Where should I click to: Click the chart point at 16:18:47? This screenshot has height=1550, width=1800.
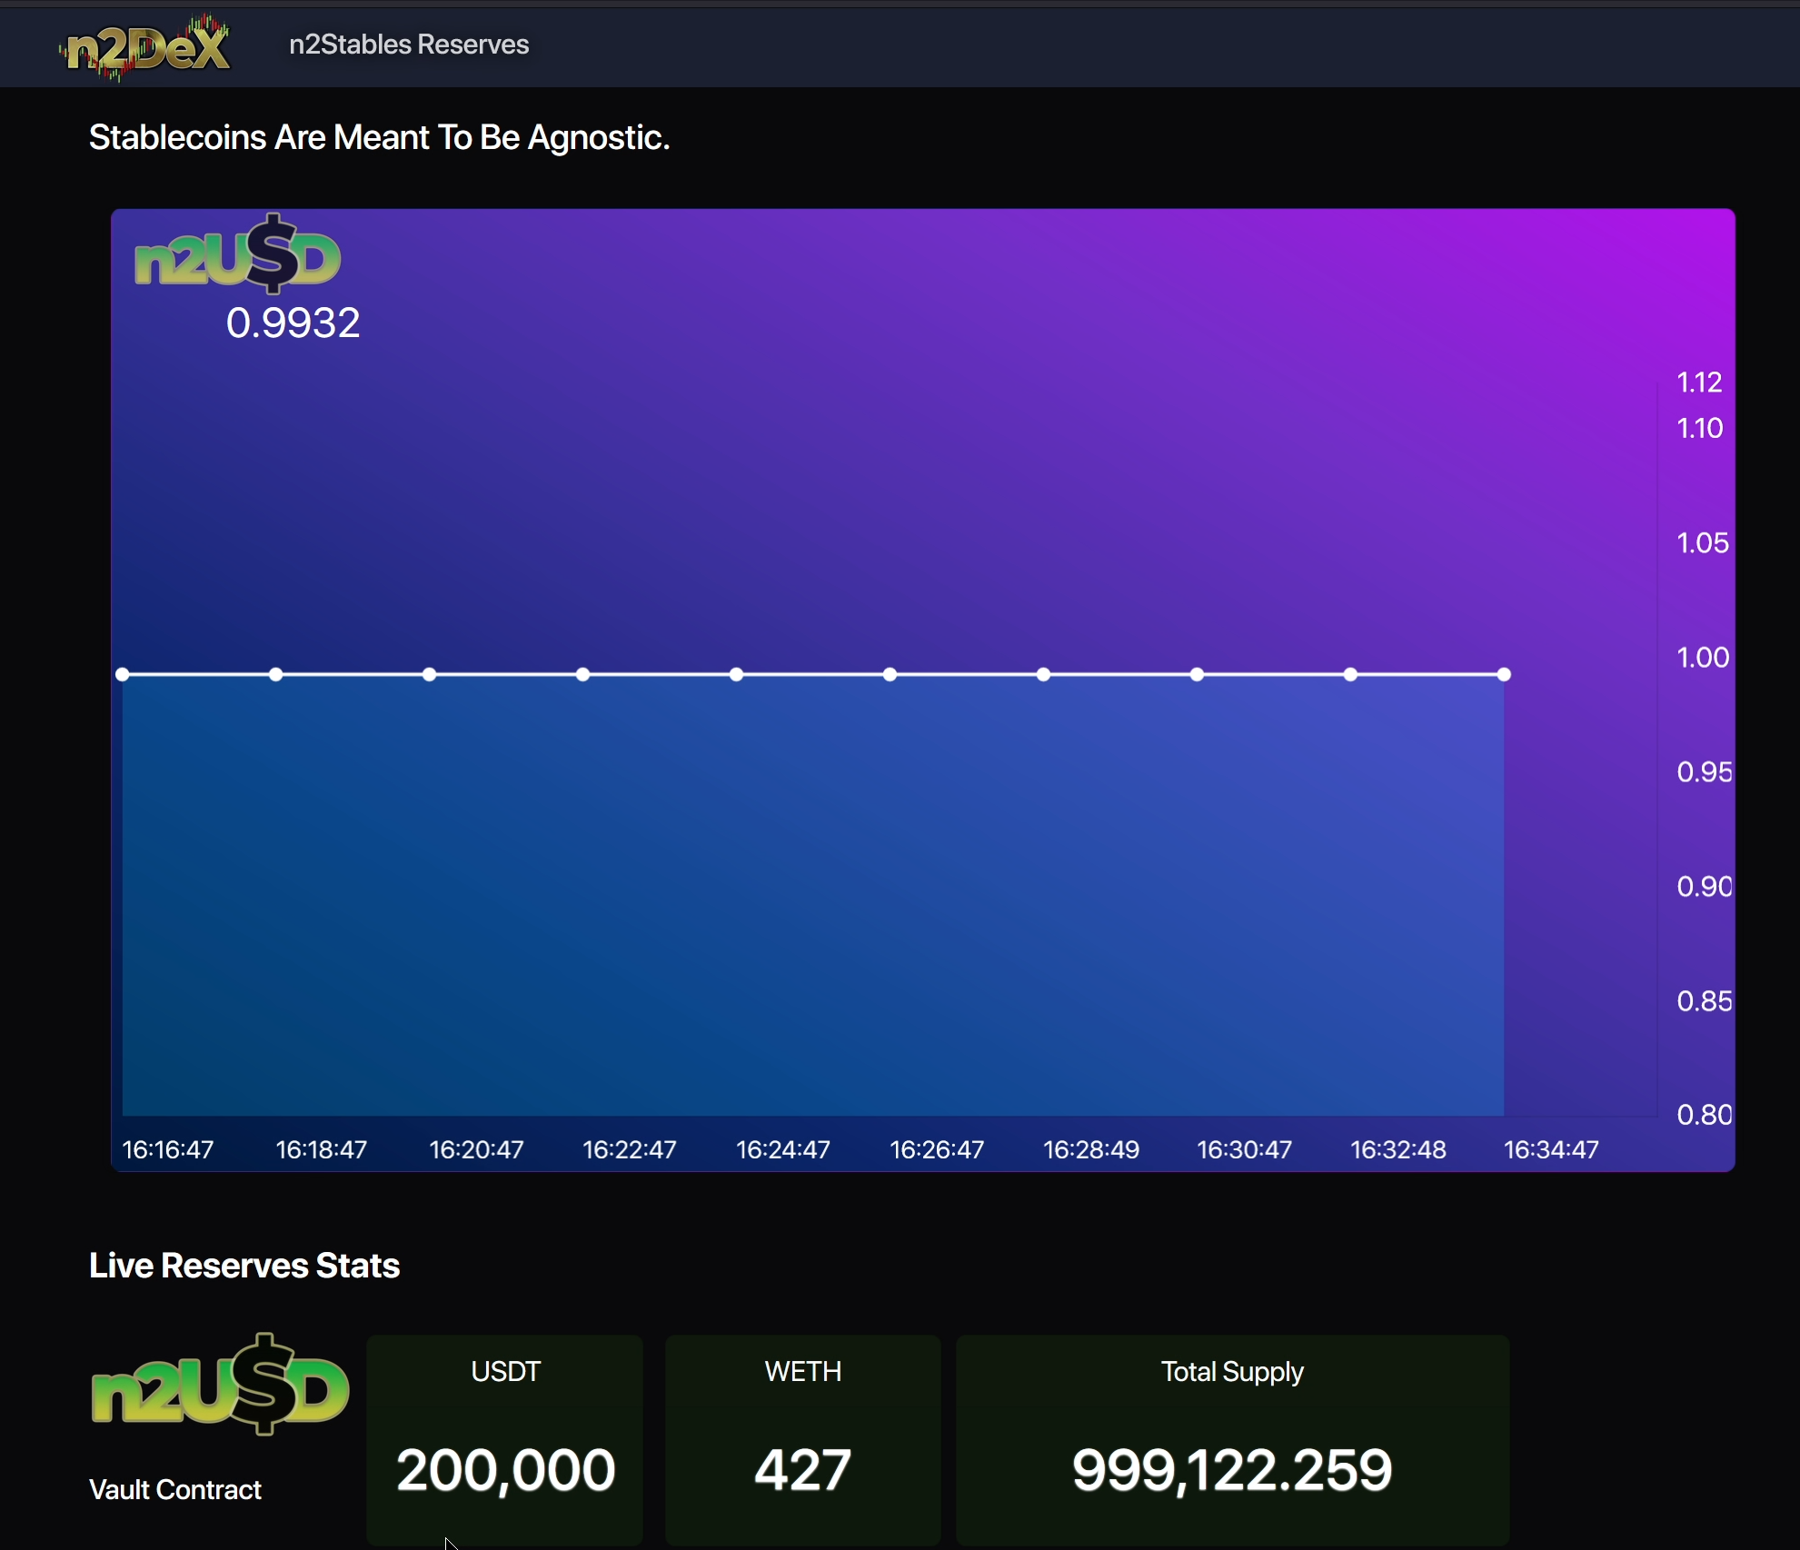[276, 674]
